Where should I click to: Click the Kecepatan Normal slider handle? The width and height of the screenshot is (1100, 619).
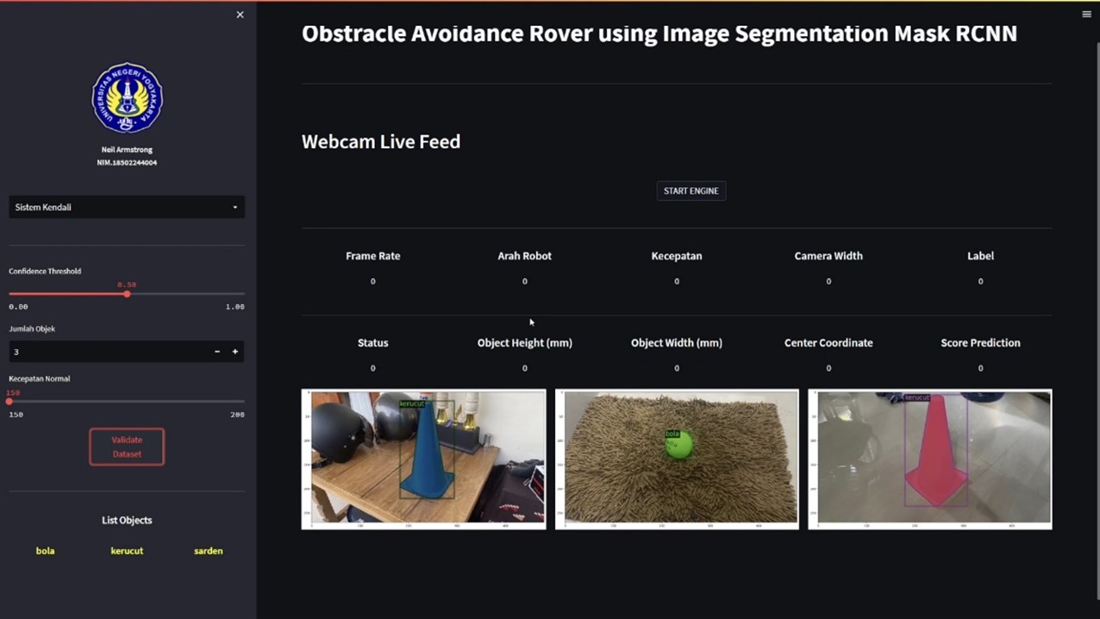coord(9,402)
